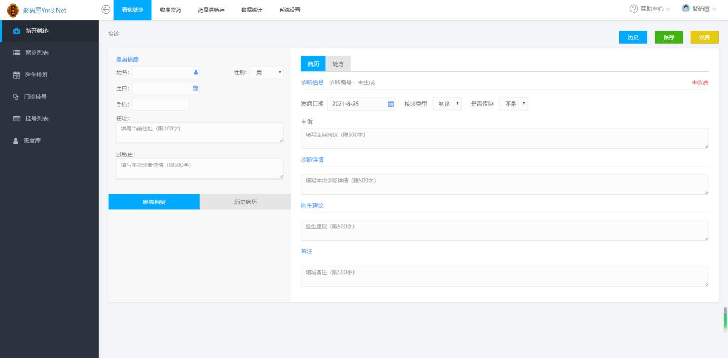
Task: Click the 门诊挂号 stethoscope icon
Action: (16, 97)
